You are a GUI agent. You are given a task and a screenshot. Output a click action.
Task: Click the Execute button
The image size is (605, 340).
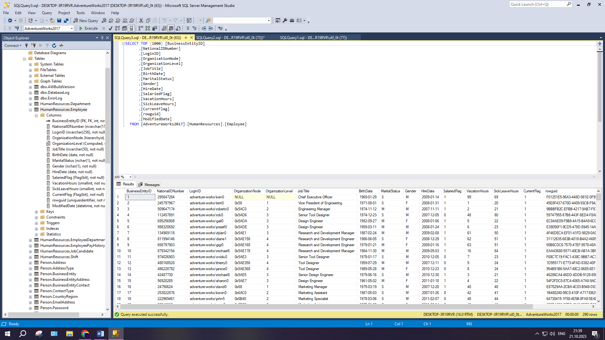coord(89,28)
